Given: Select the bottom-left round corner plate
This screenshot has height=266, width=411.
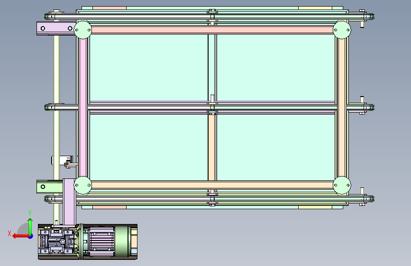Looking at the screenshot, I should pyautogui.click(x=83, y=185).
